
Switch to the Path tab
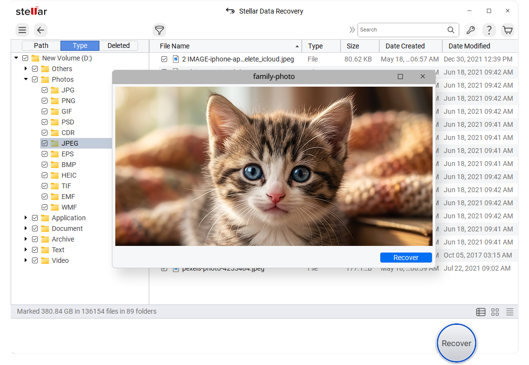coord(41,46)
